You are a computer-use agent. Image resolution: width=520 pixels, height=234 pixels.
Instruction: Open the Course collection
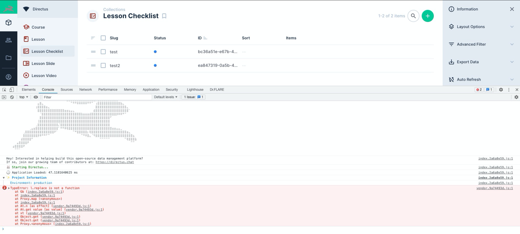click(x=48, y=27)
